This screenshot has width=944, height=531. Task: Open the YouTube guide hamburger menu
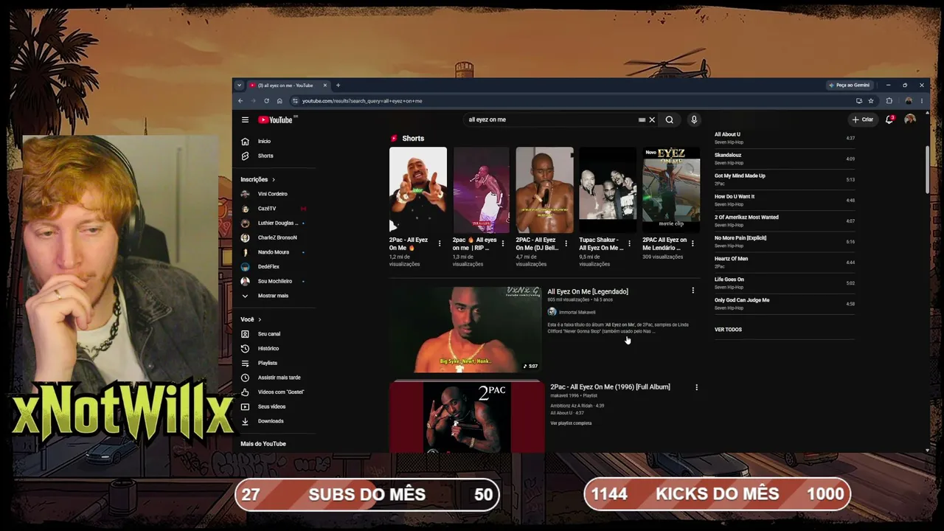pos(245,119)
